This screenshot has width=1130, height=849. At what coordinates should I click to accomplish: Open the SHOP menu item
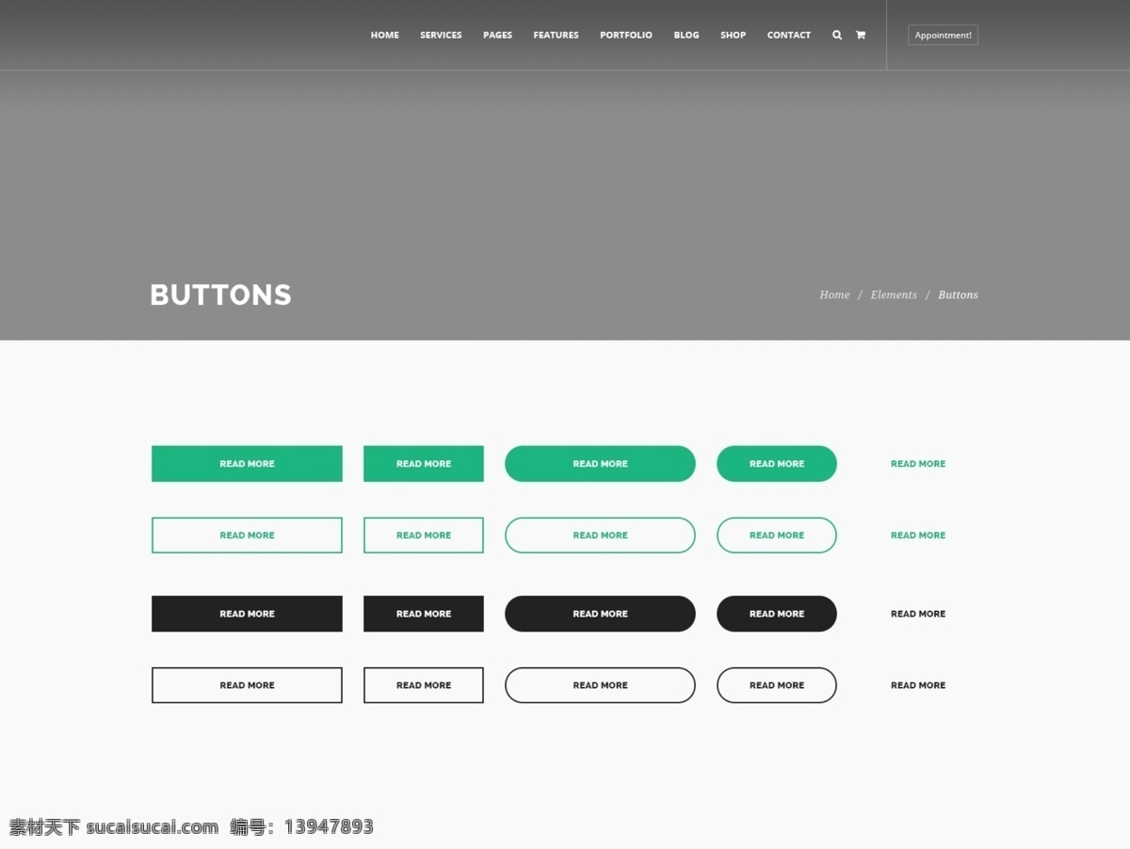733,35
